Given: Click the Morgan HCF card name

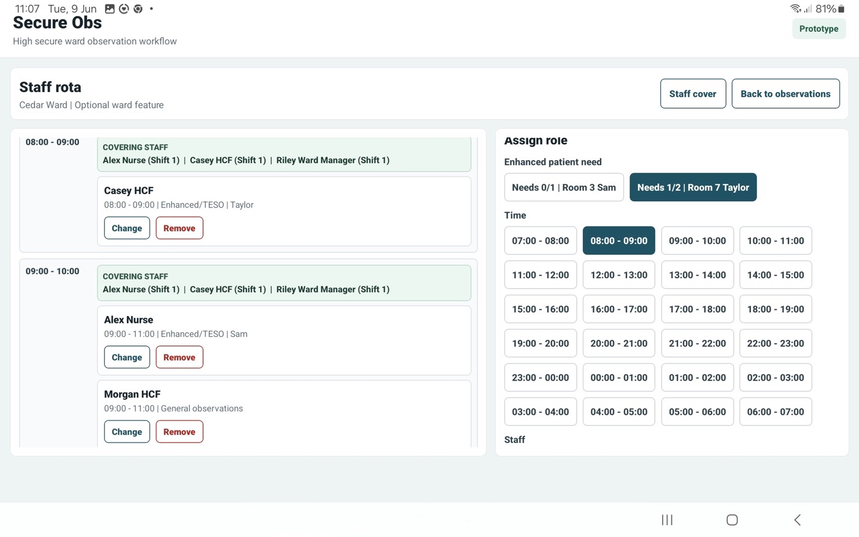Looking at the screenshot, I should [x=132, y=394].
